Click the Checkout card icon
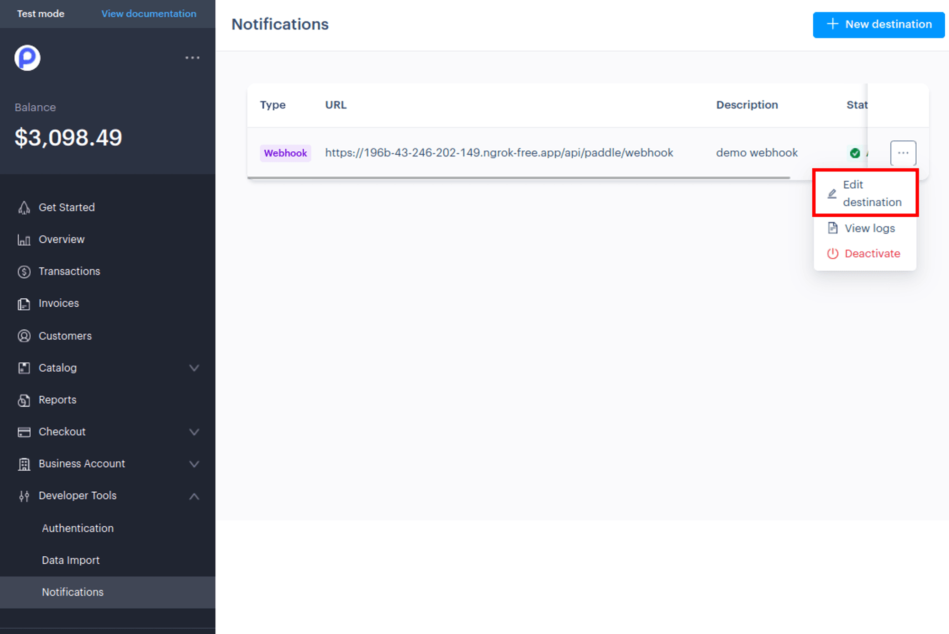Screen dimensions: 949x634 pos(24,432)
